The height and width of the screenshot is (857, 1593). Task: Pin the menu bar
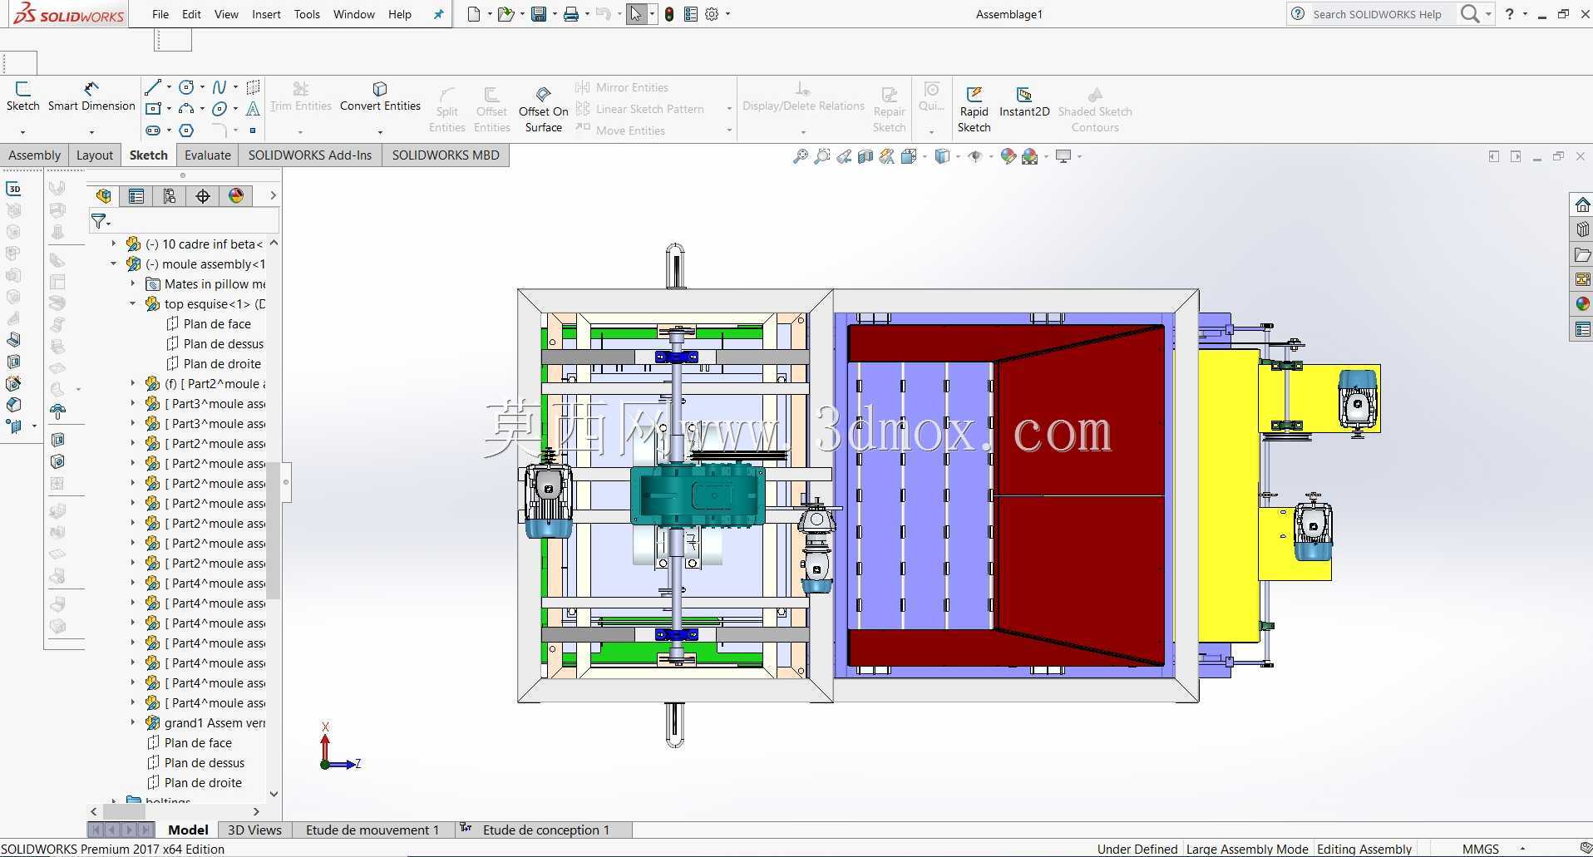coord(439,14)
